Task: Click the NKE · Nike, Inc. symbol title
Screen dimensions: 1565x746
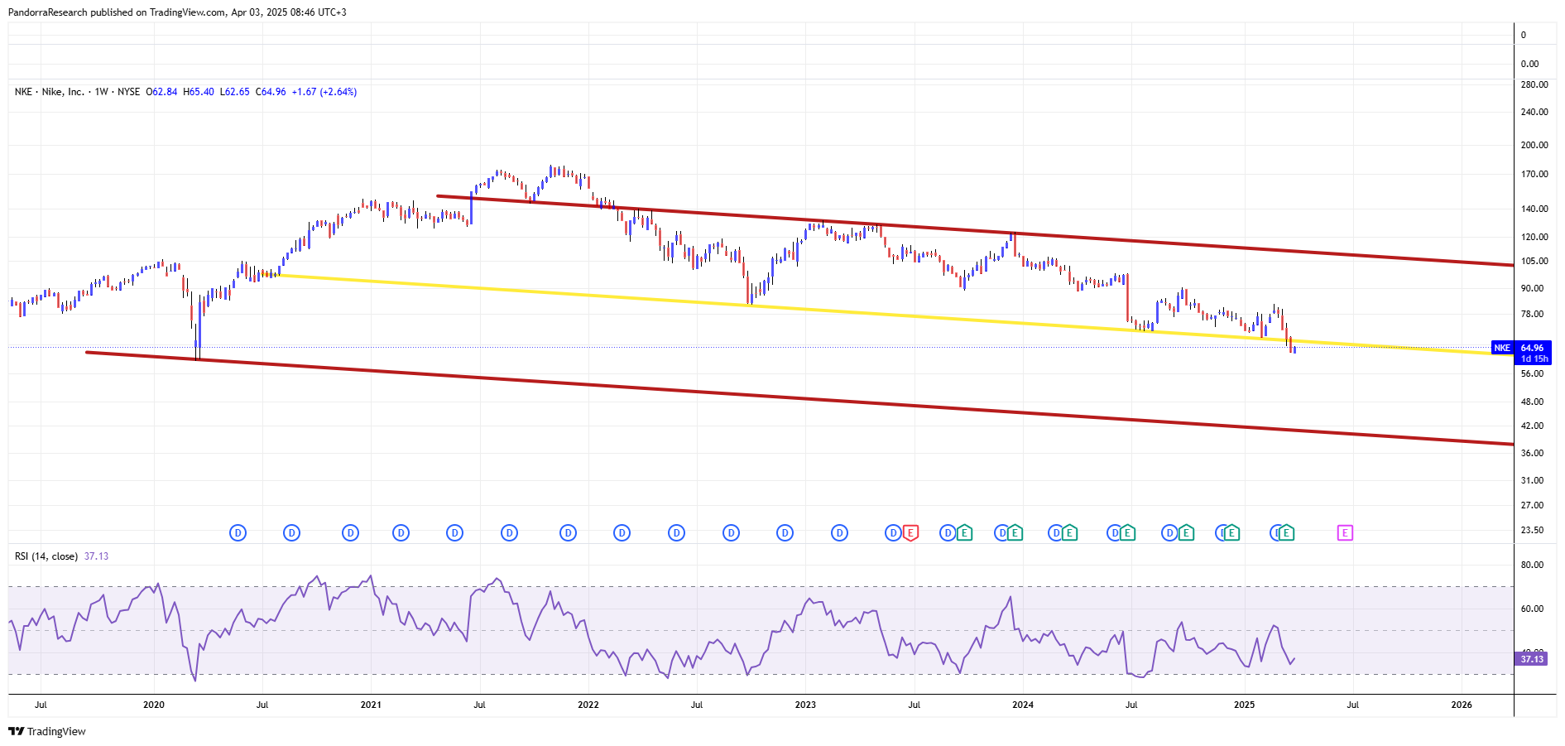Action: (x=50, y=92)
